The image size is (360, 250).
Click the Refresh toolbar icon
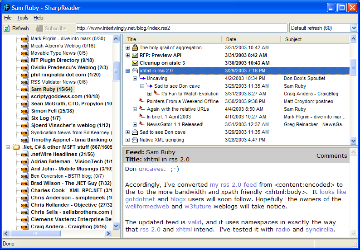7,28
